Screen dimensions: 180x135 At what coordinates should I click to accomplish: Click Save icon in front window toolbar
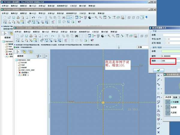click(x=26, y=36)
